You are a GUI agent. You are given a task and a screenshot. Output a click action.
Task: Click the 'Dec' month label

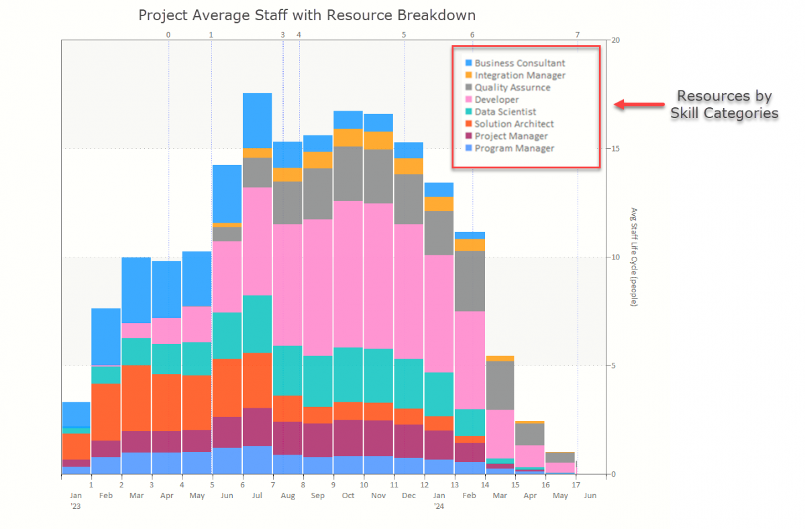(x=409, y=495)
